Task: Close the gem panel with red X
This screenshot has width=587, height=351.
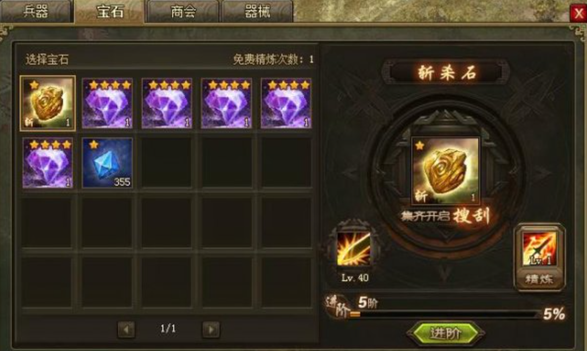Action: [x=578, y=14]
